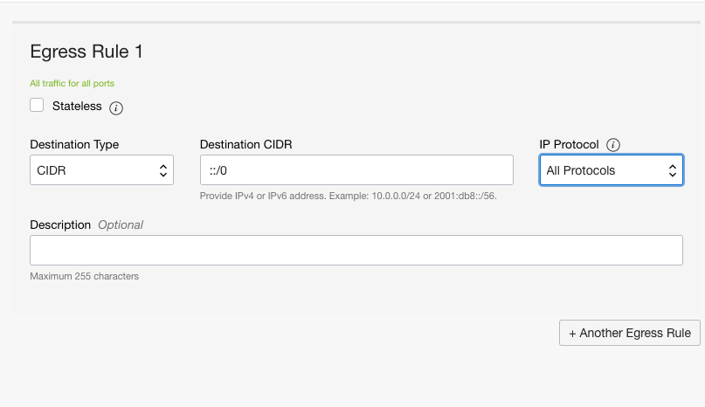Click the green All traffic for all ports text
This screenshot has width=705, height=407.
73,84
